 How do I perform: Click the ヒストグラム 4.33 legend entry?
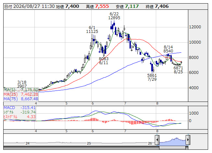[19, 117]
